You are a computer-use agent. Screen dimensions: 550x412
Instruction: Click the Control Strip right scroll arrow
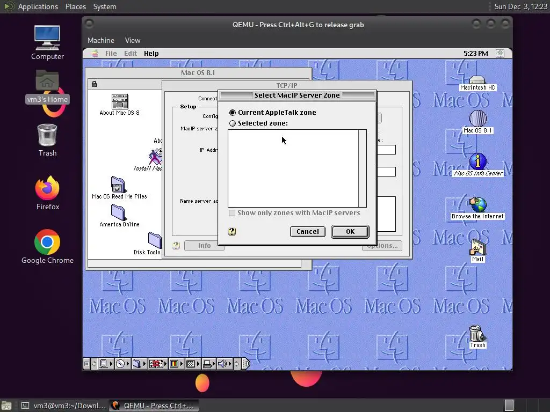pos(237,364)
